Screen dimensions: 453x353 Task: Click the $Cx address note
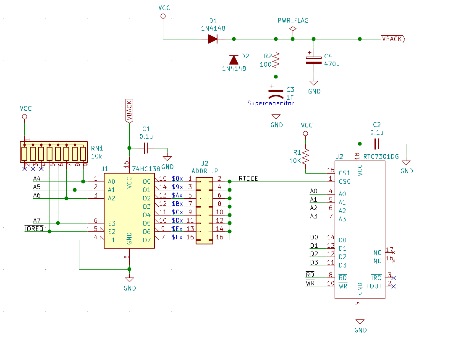(x=178, y=212)
